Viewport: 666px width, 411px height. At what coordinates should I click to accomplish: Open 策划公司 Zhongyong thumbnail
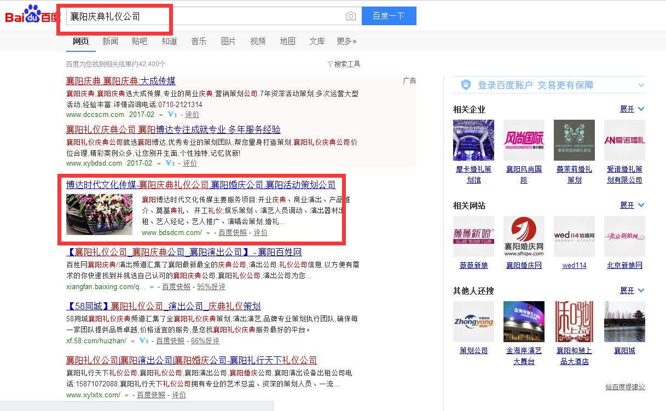[473, 321]
